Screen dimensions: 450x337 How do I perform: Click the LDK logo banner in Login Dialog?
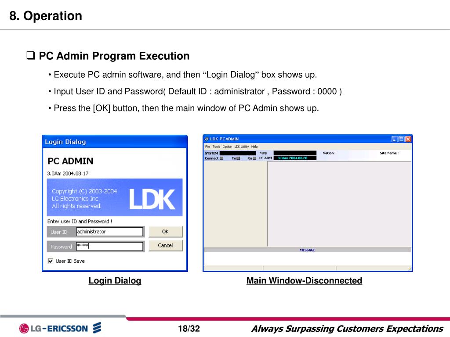[115, 197]
